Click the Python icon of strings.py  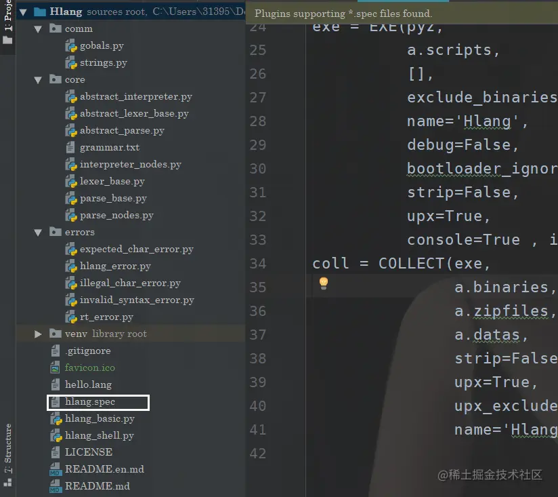point(71,63)
